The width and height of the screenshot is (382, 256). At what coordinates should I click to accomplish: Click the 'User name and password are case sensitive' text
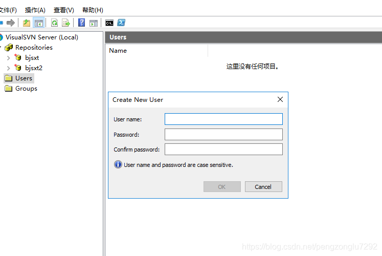pos(178,165)
